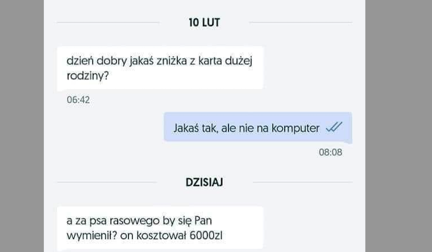Image resolution: width=432 pixels, height=252 pixels.
Task: Click the divider line right of 'DZISIAJ'
Action: click(302, 182)
